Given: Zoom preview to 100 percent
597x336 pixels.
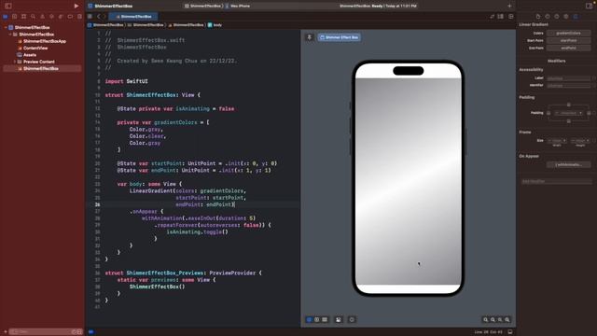Looking at the screenshot, I should 493,319.
